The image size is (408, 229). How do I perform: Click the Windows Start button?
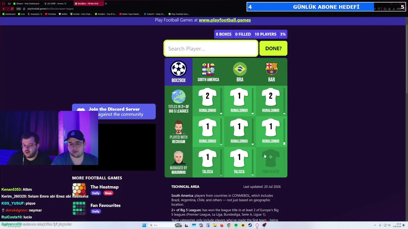(x=144, y=225)
